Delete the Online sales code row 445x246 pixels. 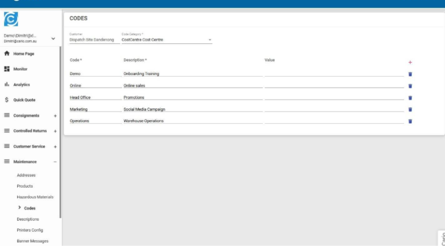click(410, 86)
